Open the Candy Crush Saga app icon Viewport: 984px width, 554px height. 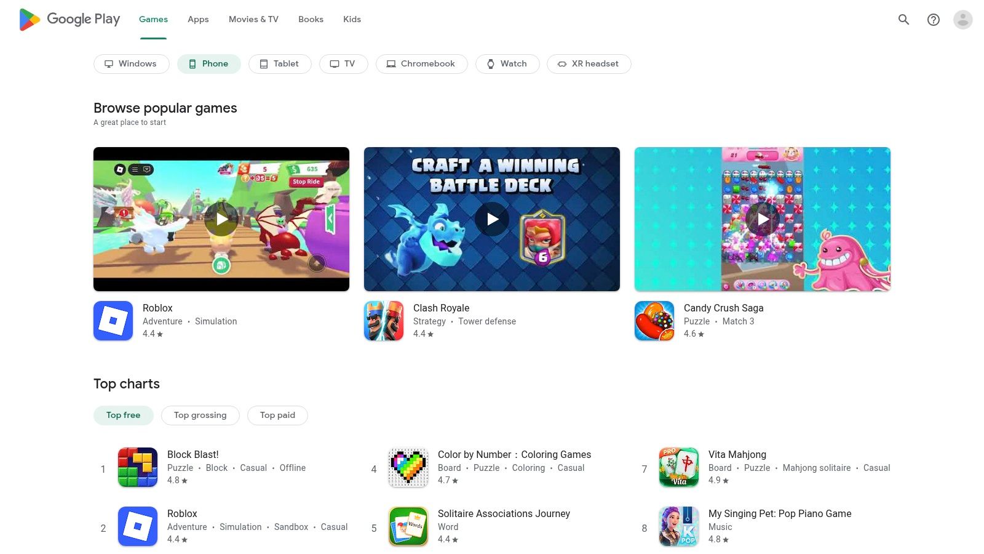pos(654,321)
